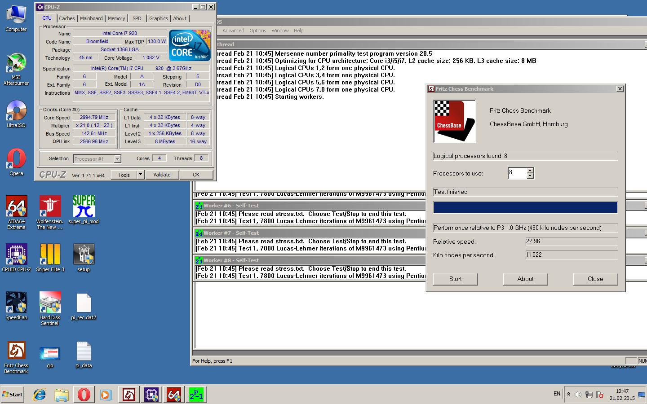Expand the Tools dropdown arrow in CPU-Z
Viewport: 647px width, 404px height.
point(140,175)
